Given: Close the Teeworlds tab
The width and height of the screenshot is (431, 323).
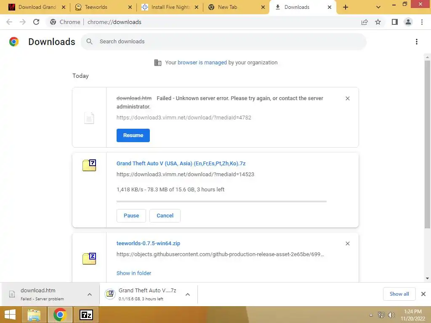Looking at the screenshot, I should [130, 7].
